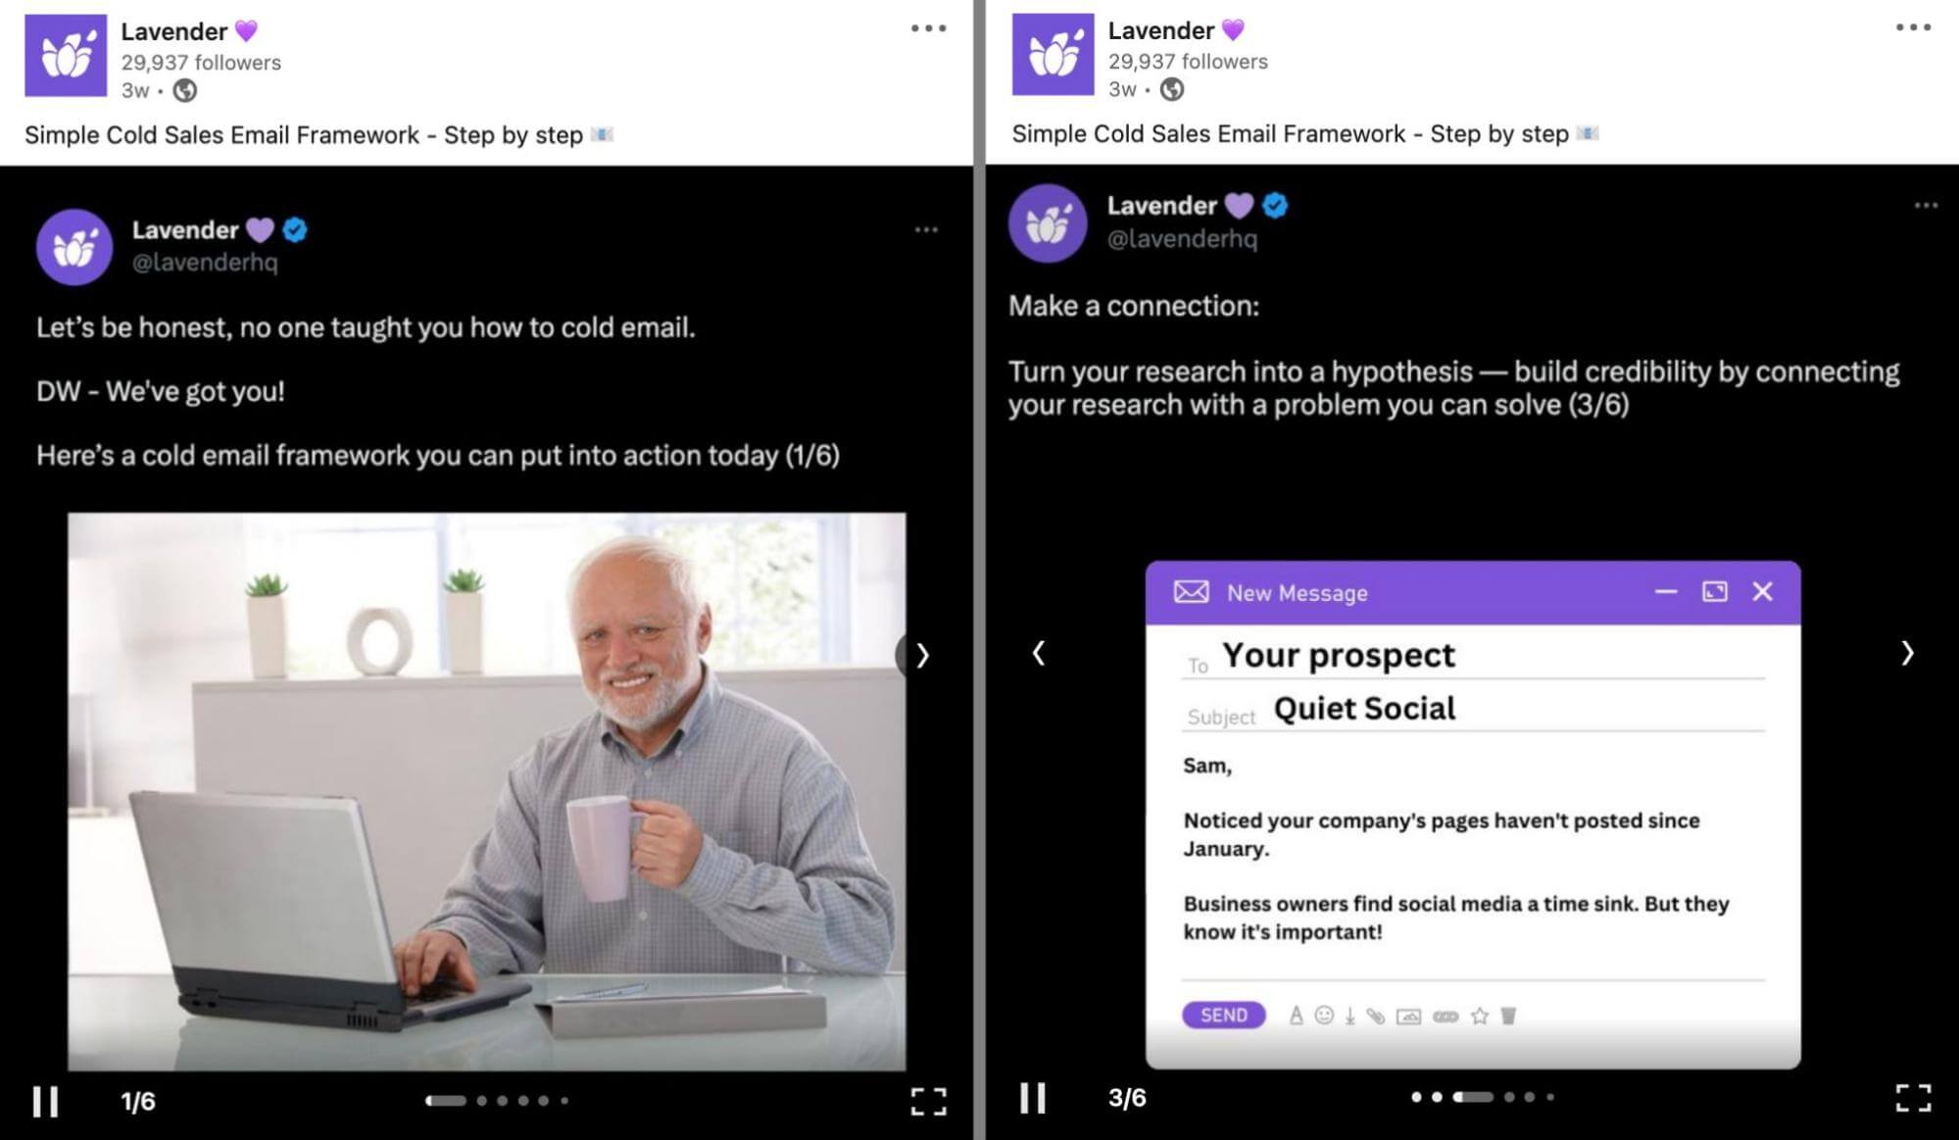Click the SEND button in new message
Image resolution: width=1959 pixels, height=1140 pixels.
[x=1224, y=1014]
